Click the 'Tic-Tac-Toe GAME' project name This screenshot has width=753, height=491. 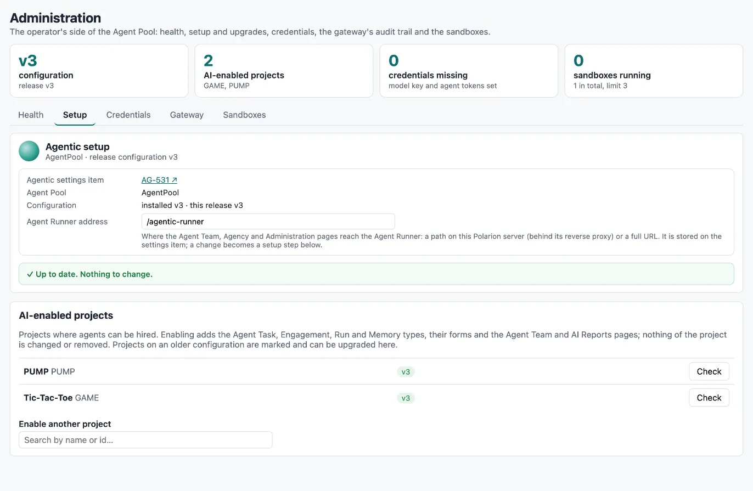(x=61, y=398)
